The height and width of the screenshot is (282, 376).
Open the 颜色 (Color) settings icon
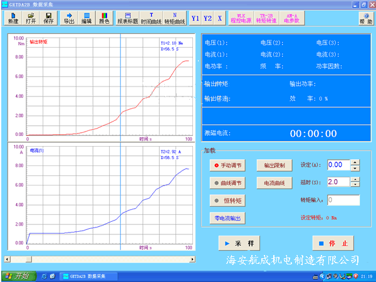tap(104, 18)
